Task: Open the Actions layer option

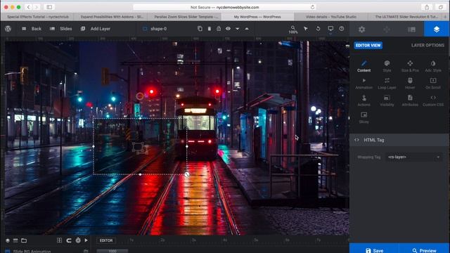Action: coord(364,100)
